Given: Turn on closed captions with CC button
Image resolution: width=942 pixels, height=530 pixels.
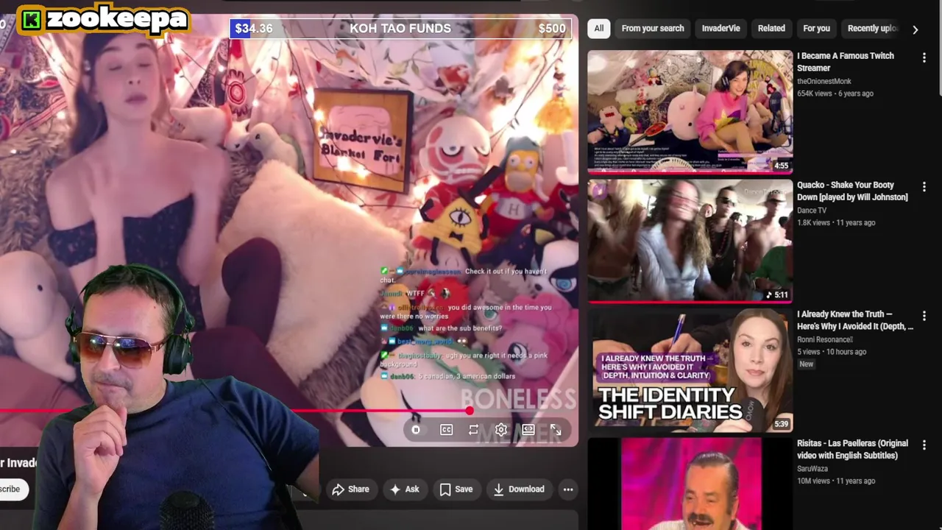Looking at the screenshot, I should [446, 430].
